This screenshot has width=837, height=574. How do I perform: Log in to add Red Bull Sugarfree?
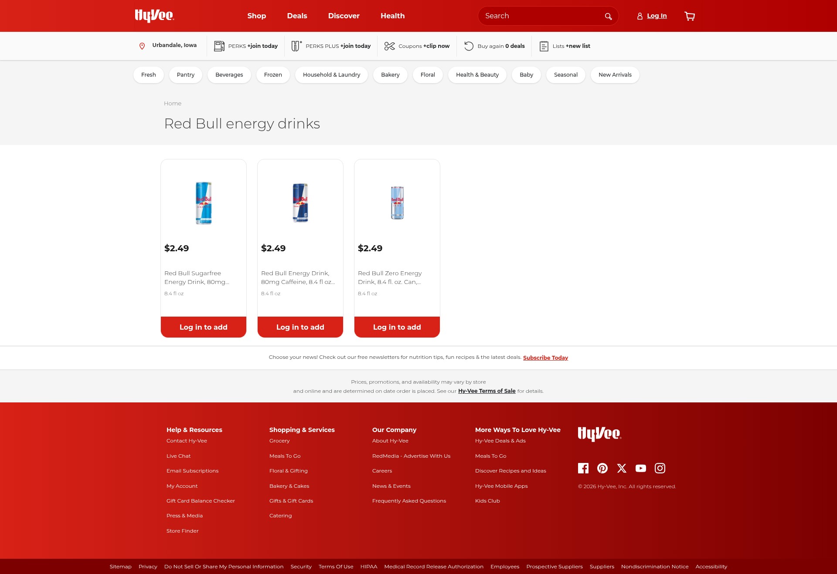pos(204,327)
